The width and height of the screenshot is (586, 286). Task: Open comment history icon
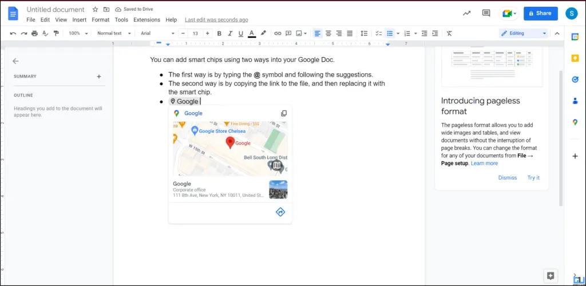click(x=486, y=13)
